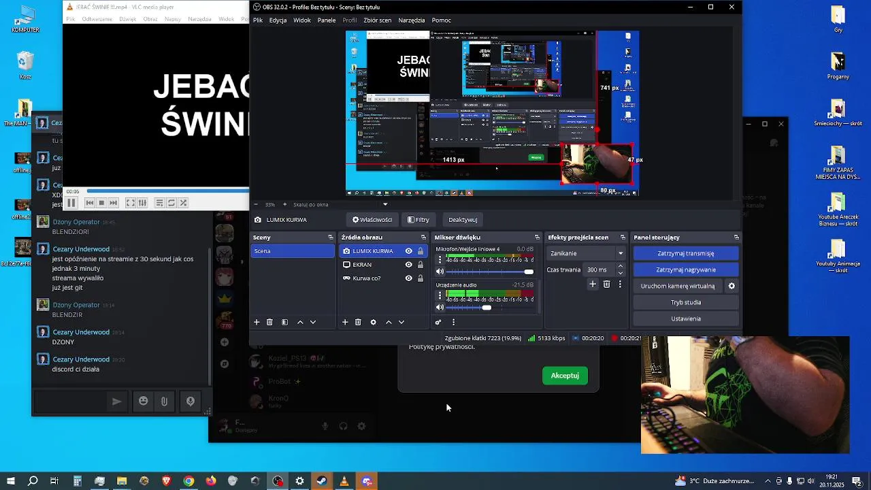
Task: Undock the Efekty przejścia scen panel
Action: tap(623, 238)
